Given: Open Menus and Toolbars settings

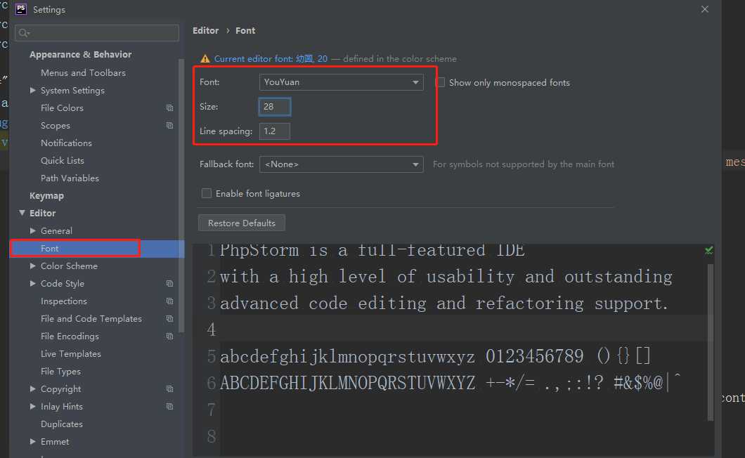Looking at the screenshot, I should click(83, 72).
